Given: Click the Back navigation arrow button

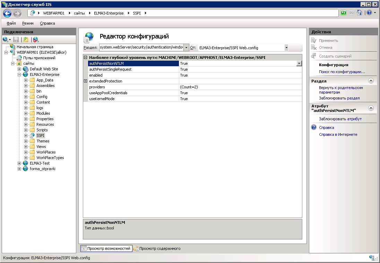Looking at the screenshot, I should click(x=7, y=14).
